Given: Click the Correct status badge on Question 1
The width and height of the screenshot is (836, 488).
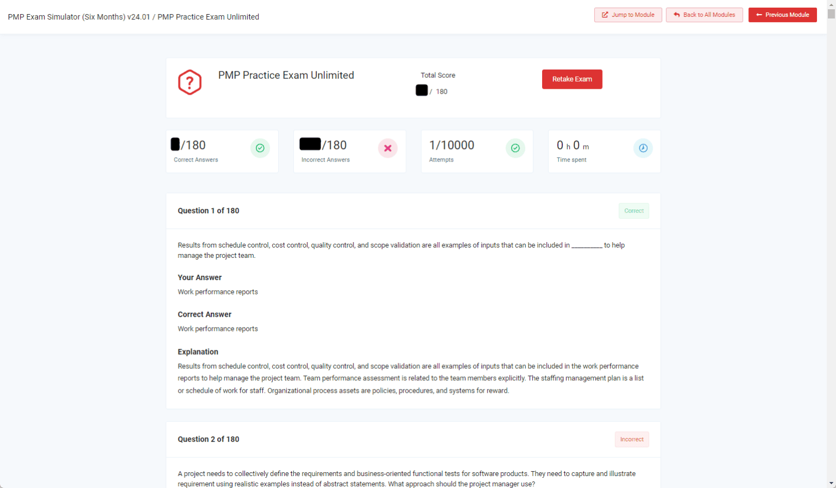Looking at the screenshot, I should point(634,211).
